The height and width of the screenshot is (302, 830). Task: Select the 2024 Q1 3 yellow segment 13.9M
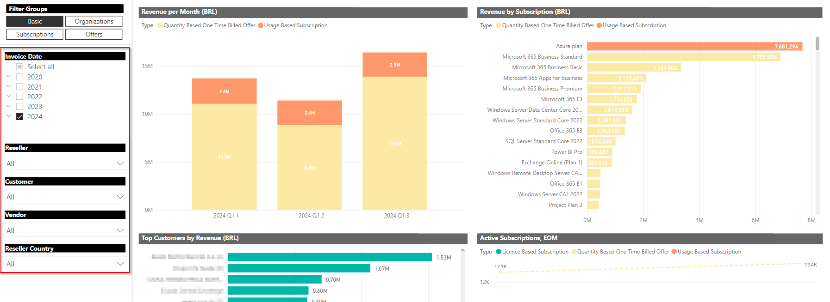pos(395,143)
